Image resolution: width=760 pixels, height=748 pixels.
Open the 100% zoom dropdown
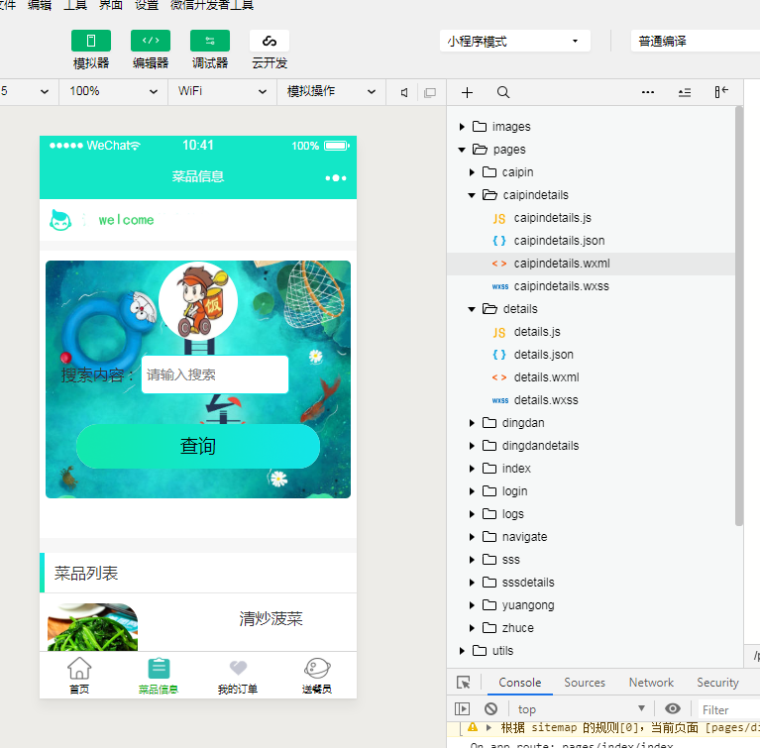[113, 91]
